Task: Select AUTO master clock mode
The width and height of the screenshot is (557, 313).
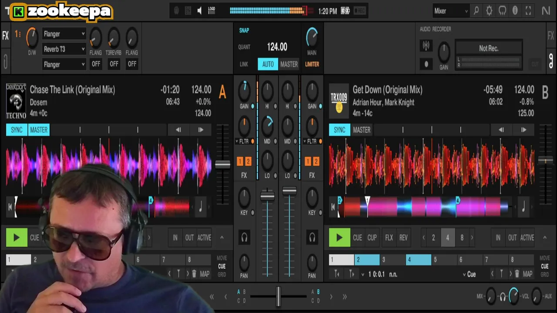Action: (x=268, y=64)
